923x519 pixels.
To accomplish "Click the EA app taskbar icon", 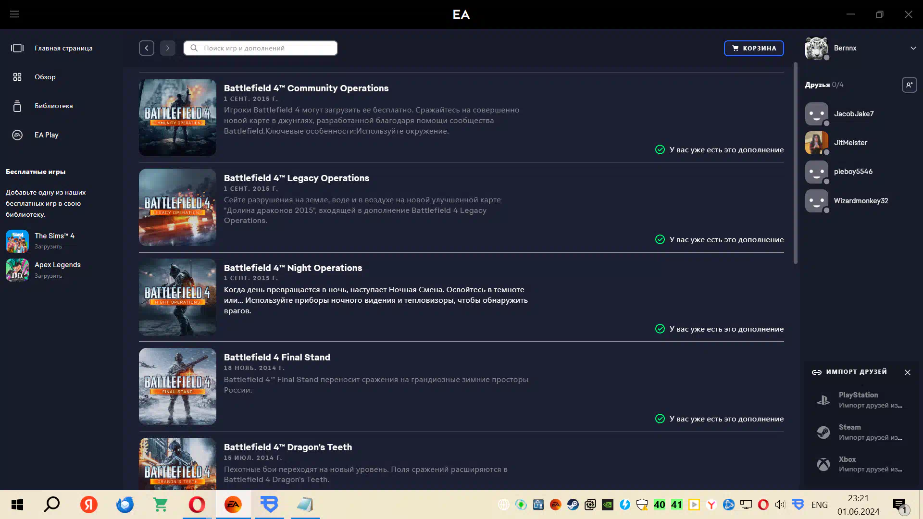I will tap(233, 505).
